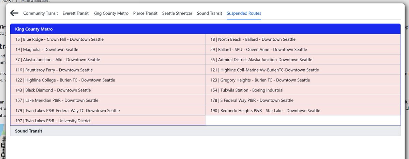The image size is (409, 159).
Task: Open the Seattle Streetcar tab
Action: [177, 13]
